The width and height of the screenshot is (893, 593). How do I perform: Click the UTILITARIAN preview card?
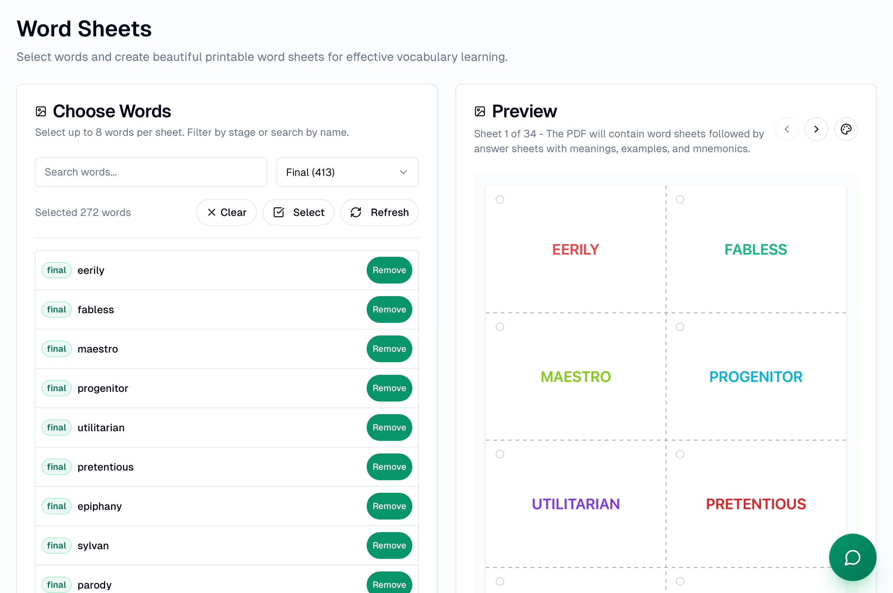coord(575,504)
